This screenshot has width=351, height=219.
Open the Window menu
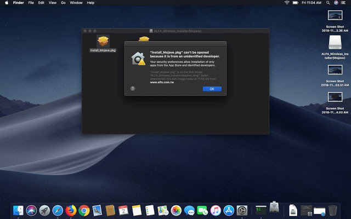click(76, 3)
